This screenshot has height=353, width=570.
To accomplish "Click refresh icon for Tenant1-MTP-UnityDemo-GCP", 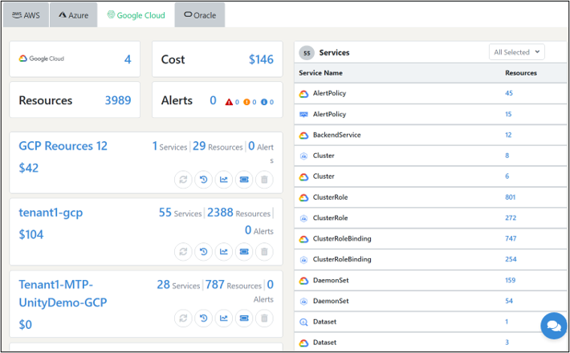I will click(183, 319).
